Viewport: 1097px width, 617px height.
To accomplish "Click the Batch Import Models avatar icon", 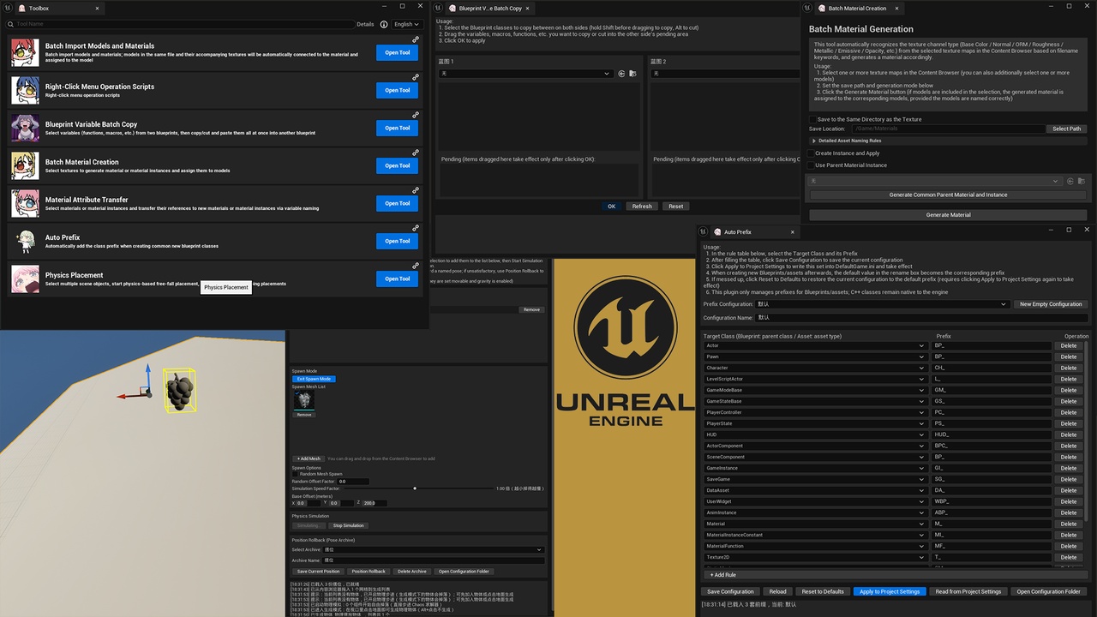I will [x=25, y=52].
